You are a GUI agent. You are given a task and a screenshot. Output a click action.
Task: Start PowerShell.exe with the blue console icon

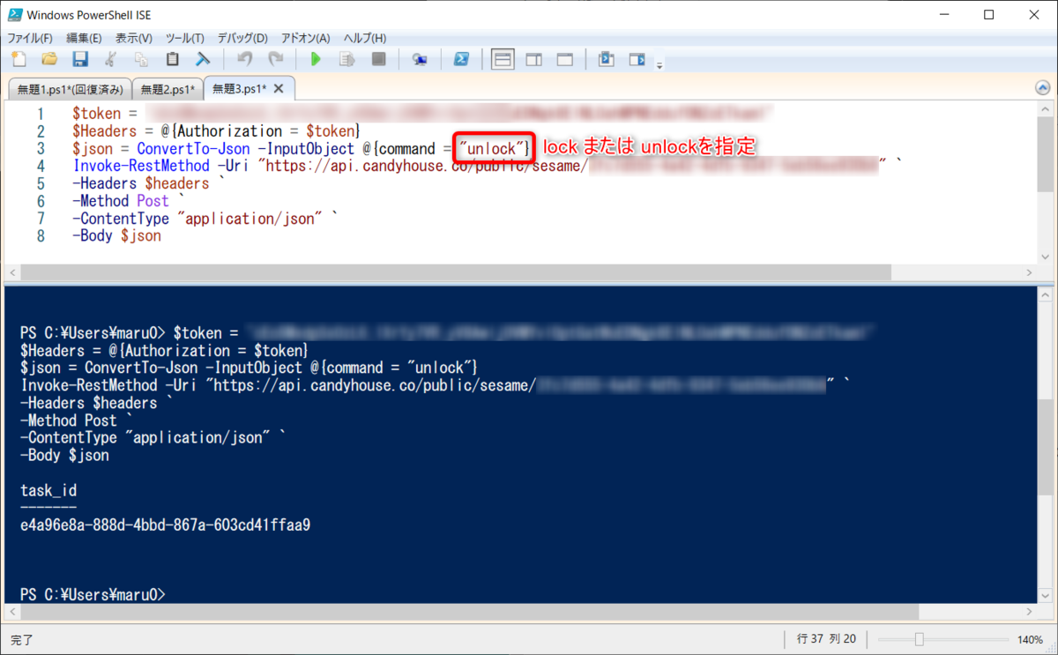coord(461,59)
